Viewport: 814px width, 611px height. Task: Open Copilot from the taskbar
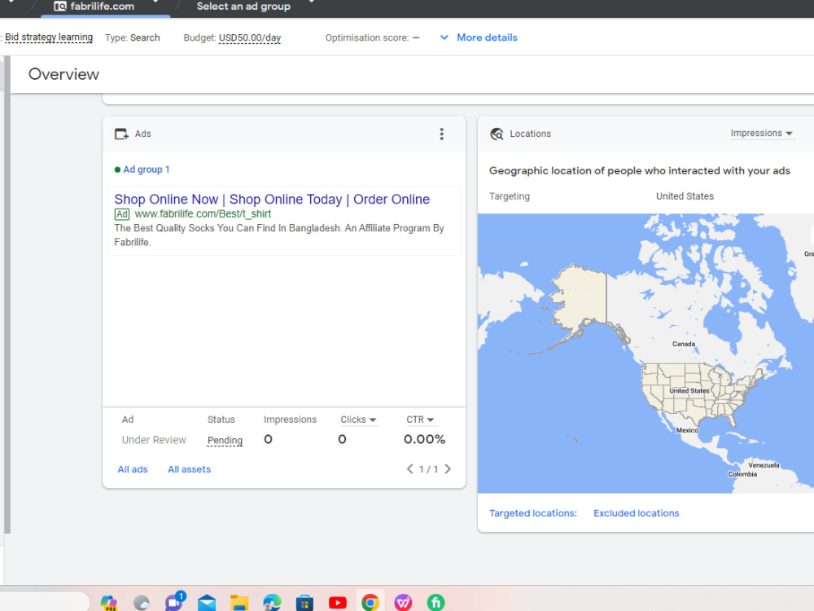pyautogui.click(x=108, y=603)
